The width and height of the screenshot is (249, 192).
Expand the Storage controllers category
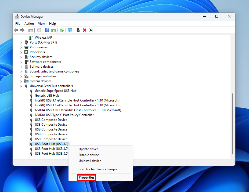[21, 76]
